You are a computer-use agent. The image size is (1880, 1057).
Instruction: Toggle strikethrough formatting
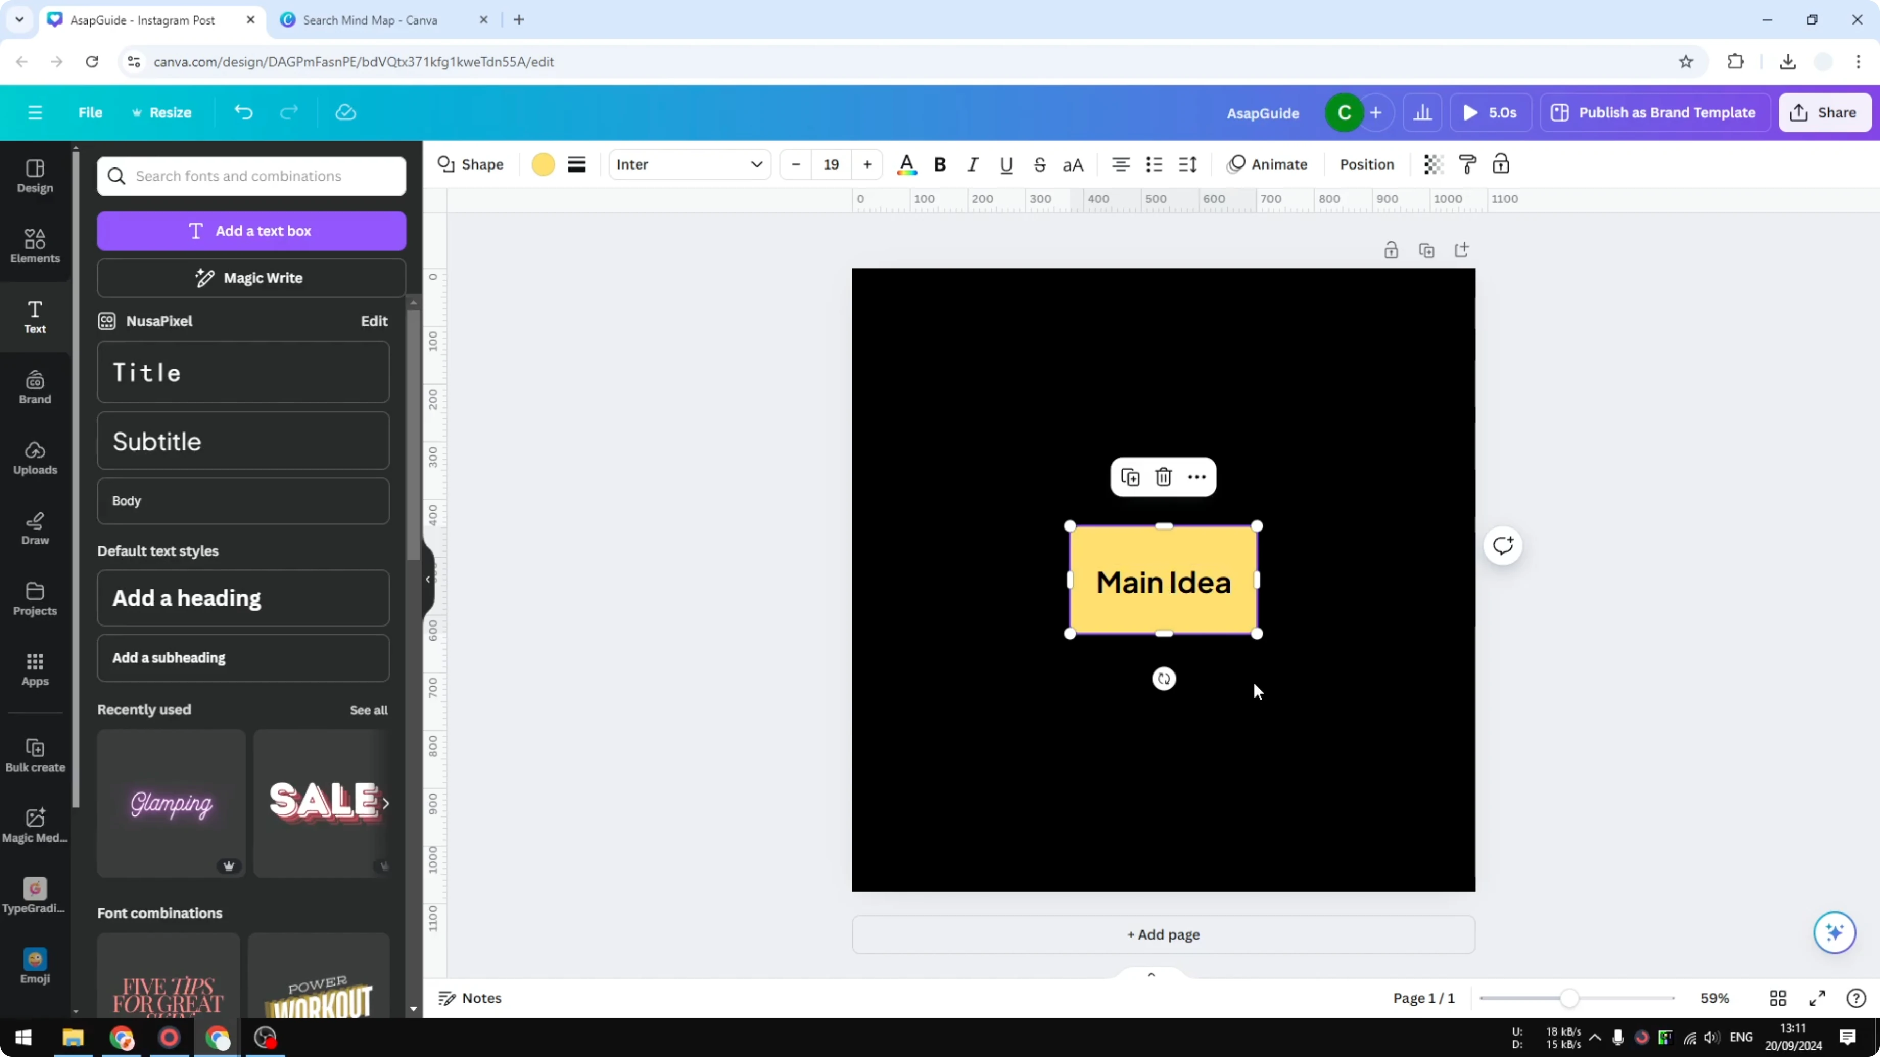(1040, 164)
